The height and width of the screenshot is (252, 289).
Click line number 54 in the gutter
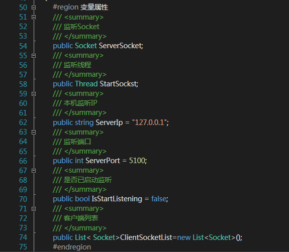[23, 46]
